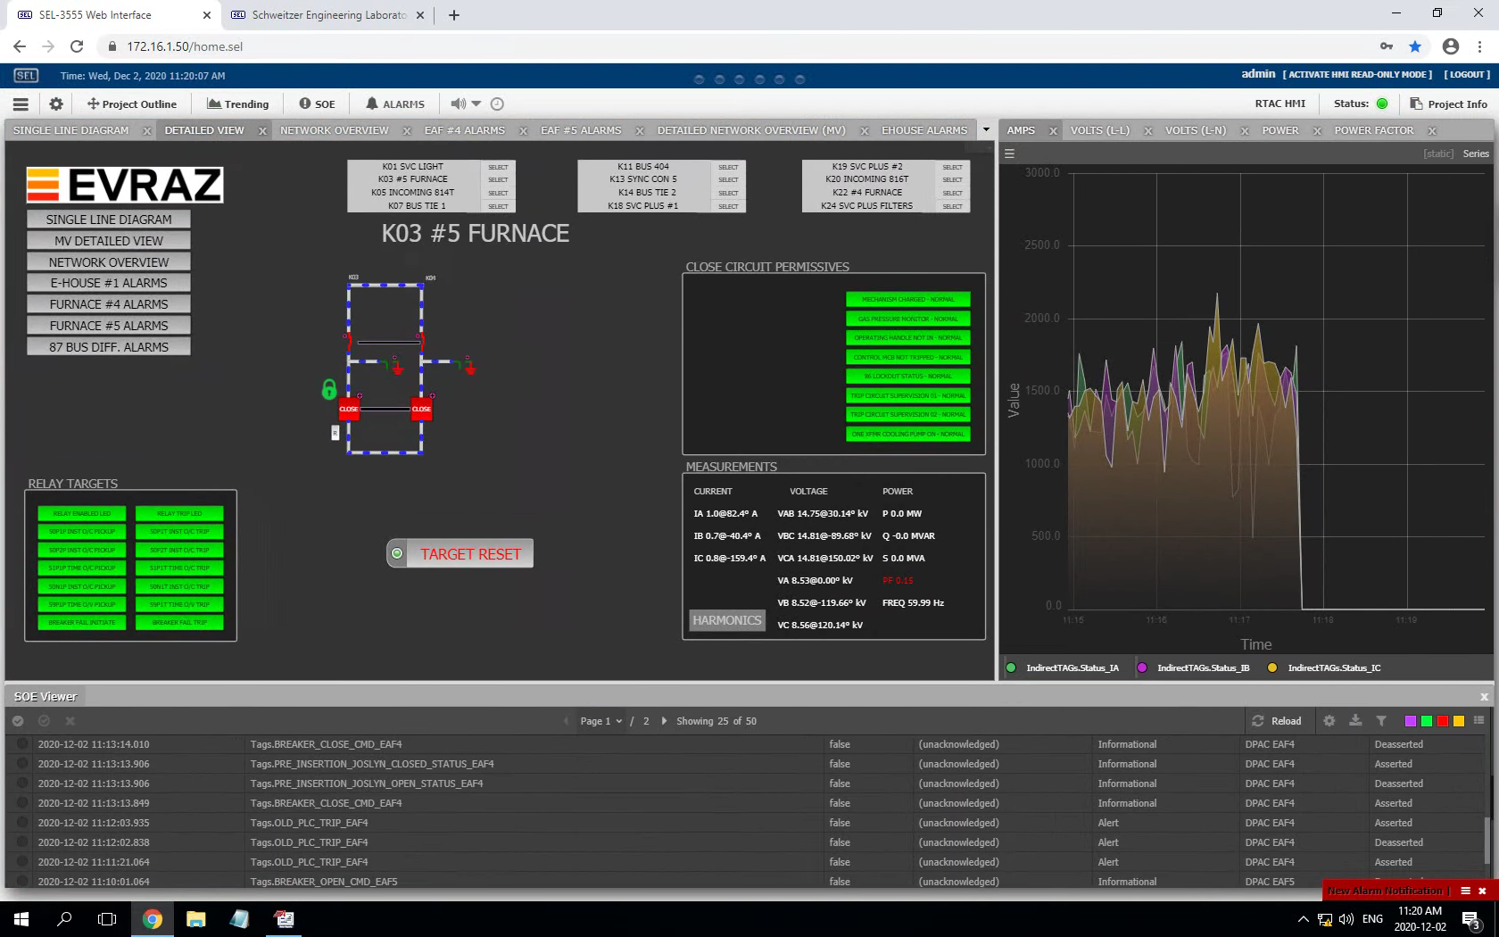Click the TARGET RESET button
1499x937 pixels.
[x=460, y=553]
